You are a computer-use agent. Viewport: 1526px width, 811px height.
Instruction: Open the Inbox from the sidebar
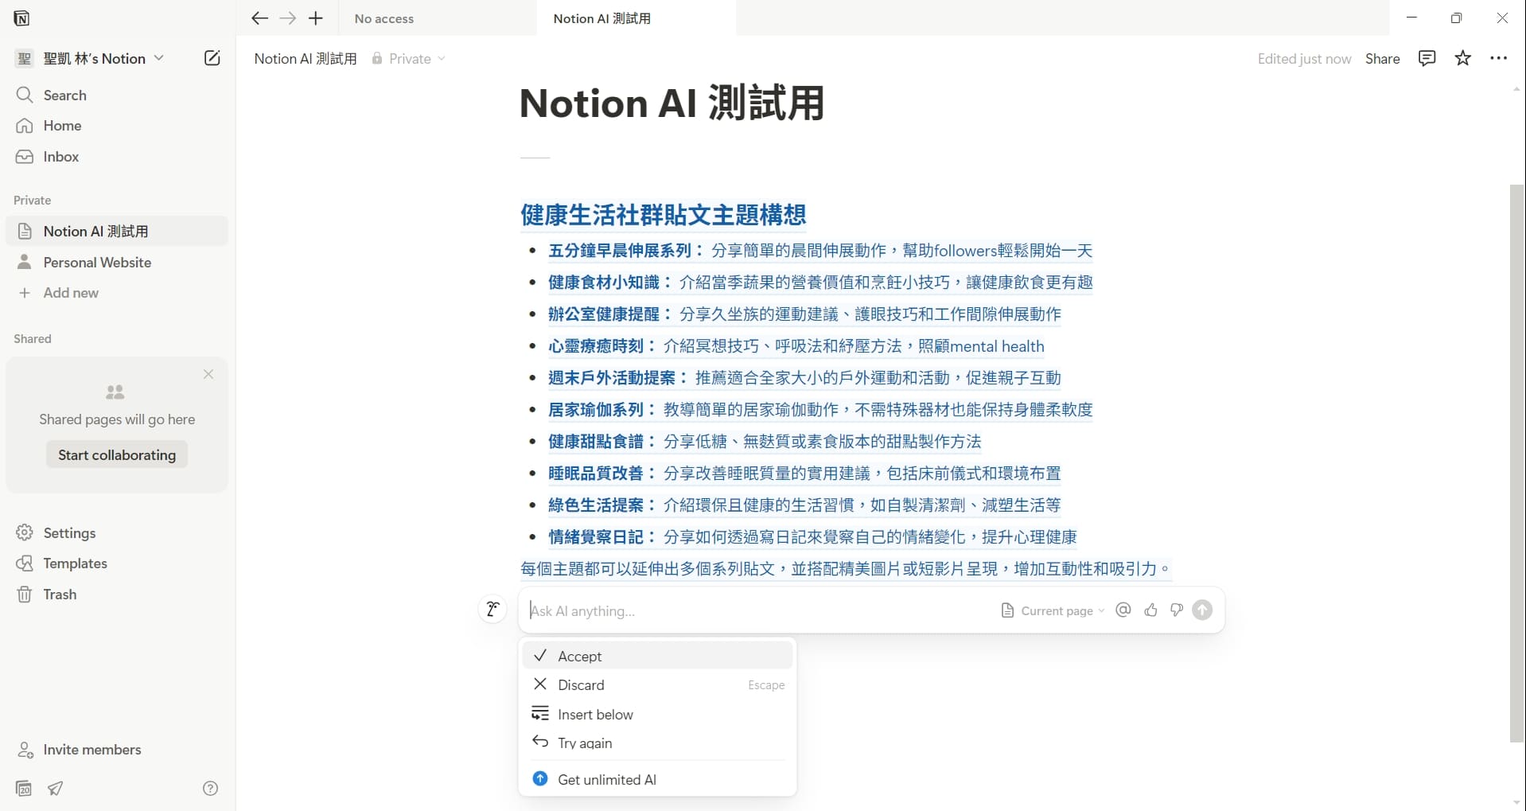coord(61,156)
